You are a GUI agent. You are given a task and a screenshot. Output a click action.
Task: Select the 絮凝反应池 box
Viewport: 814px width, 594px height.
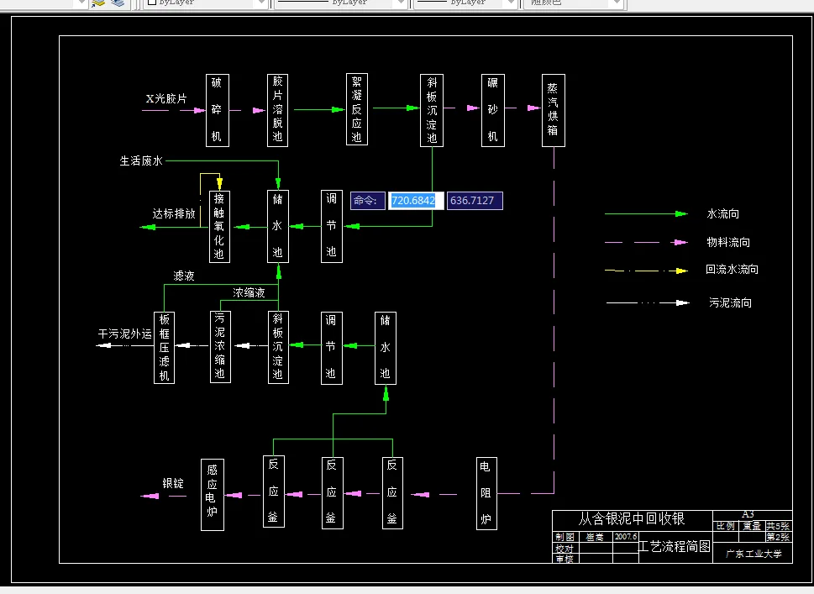click(357, 109)
